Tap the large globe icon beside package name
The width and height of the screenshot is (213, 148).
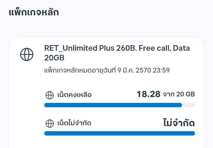coord(27,54)
